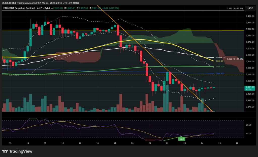Click the TradingView logo
The height and width of the screenshot is (157, 258).
17,151
